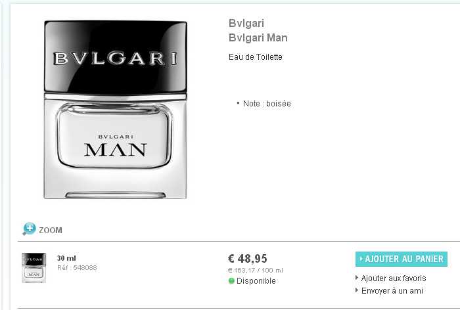The height and width of the screenshot is (310, 460).
Task: Open Envoyer à un ami link
Action: [x=392, y=291]
